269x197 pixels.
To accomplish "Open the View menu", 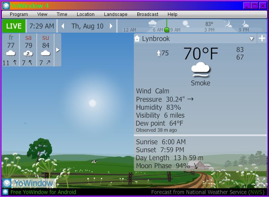I will click(42, 14).
